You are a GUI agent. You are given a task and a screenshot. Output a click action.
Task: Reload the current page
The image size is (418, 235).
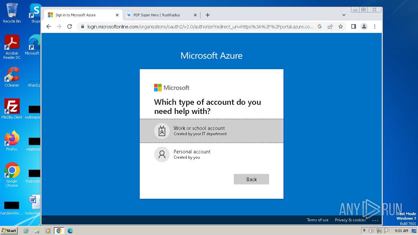pos(70,26)
